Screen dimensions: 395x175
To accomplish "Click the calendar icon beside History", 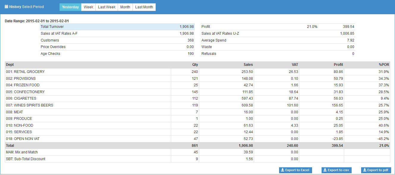I will [6, 7].
